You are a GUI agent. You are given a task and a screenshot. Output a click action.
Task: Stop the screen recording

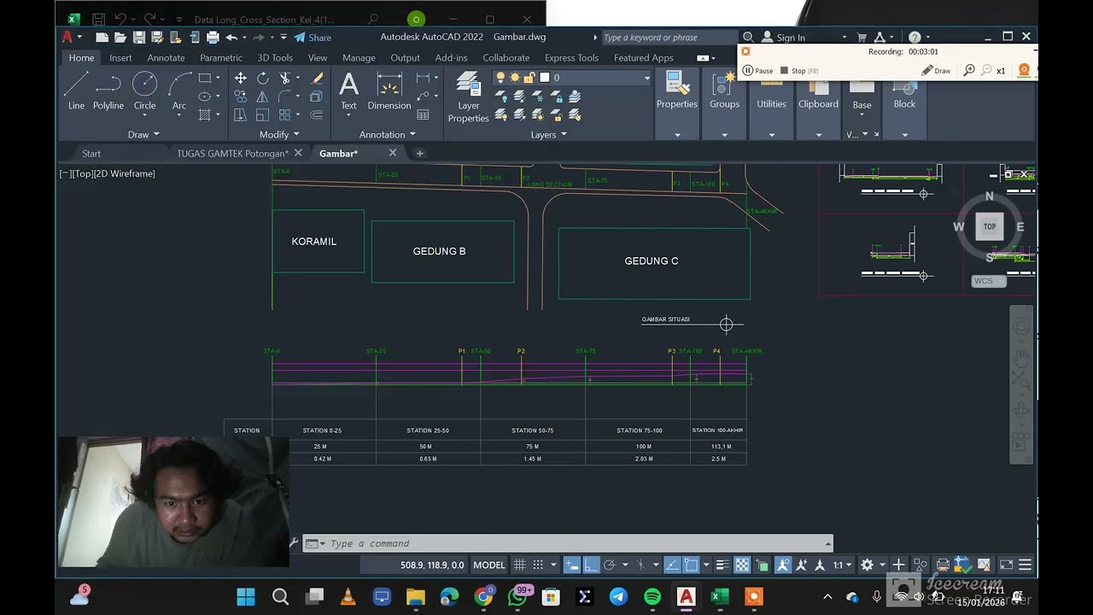coord(800,71)
